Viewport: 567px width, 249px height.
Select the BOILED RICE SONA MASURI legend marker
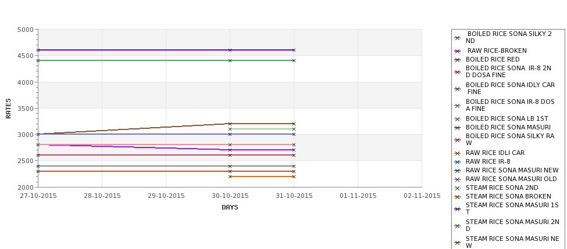click(458, 128)
